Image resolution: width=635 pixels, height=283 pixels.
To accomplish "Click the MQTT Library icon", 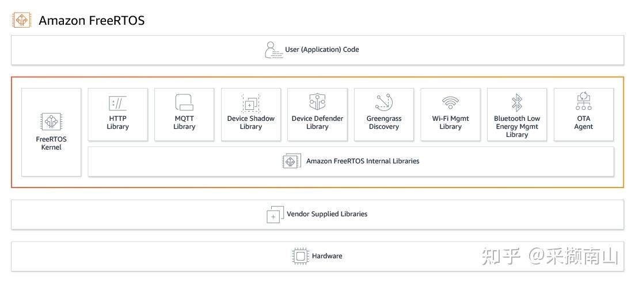I will 184,102.
